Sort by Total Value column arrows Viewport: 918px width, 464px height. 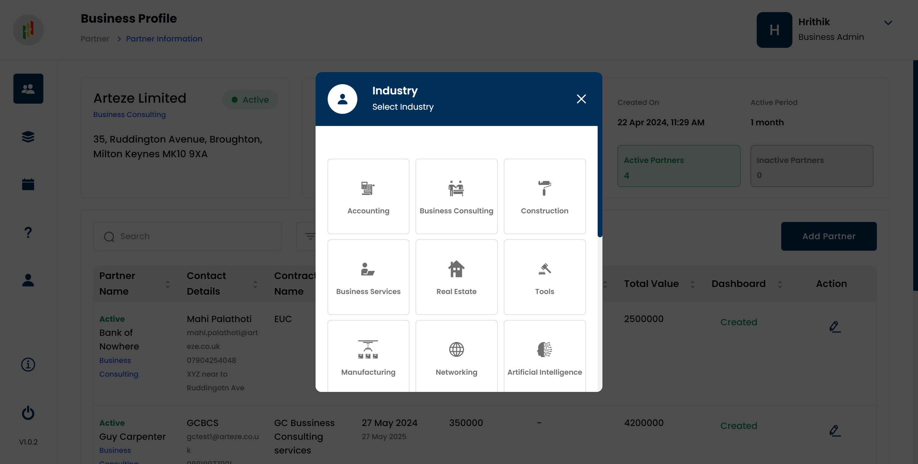tap(692, 284)
